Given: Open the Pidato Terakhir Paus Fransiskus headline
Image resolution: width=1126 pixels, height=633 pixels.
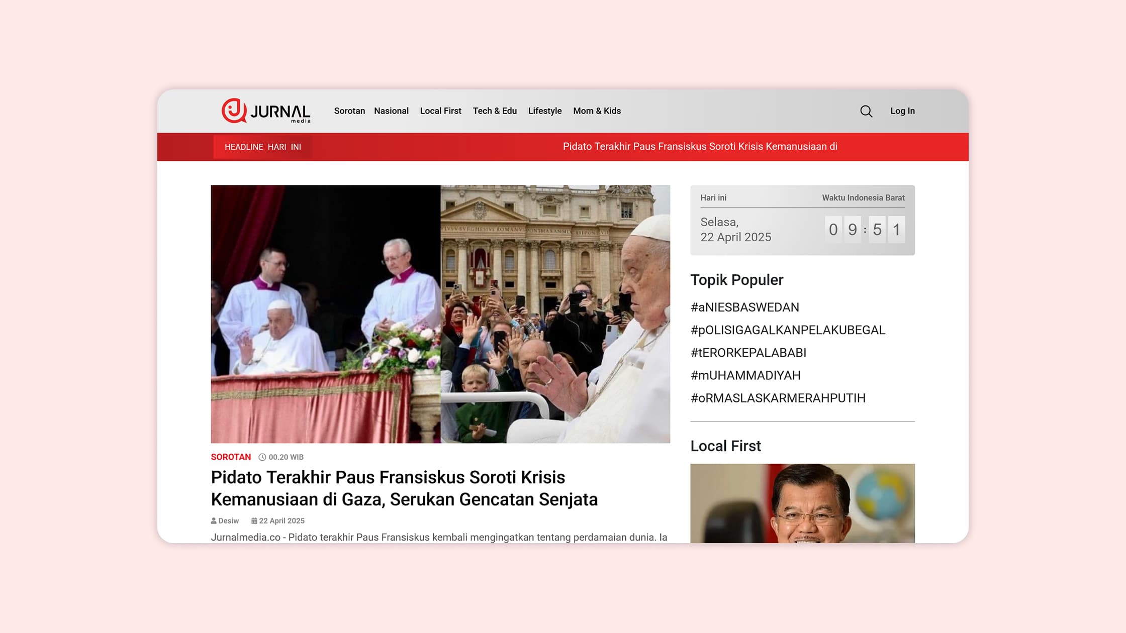Looking at the screenshot, I should click(404, 488).
